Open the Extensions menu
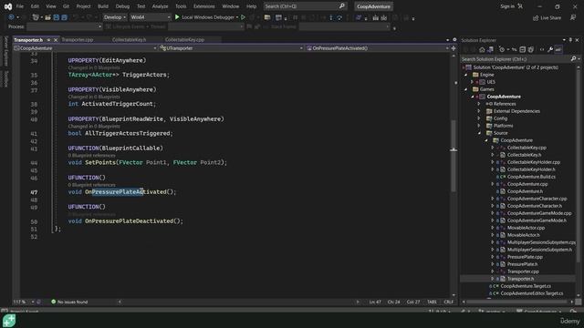 click(x=204, y=6)
